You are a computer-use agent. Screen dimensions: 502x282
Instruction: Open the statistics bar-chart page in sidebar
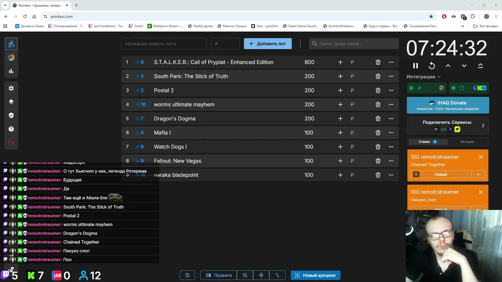tap(11, 71)
